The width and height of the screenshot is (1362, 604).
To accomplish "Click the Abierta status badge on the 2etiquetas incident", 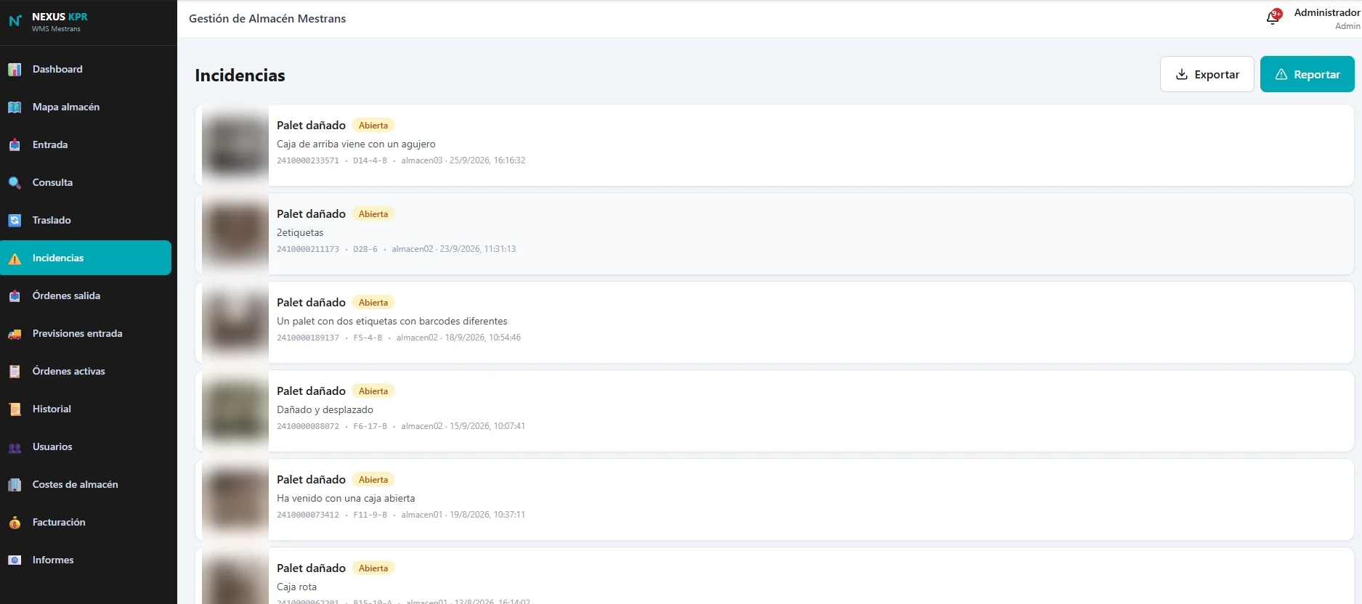I will click(x=373, y=214).
